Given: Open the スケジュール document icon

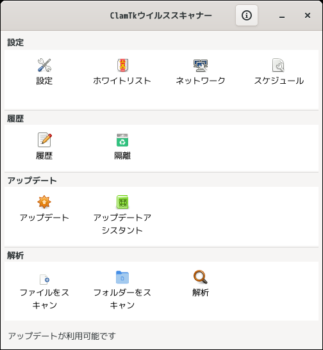Looking at the screenshot, I should (x=279, y=65).
